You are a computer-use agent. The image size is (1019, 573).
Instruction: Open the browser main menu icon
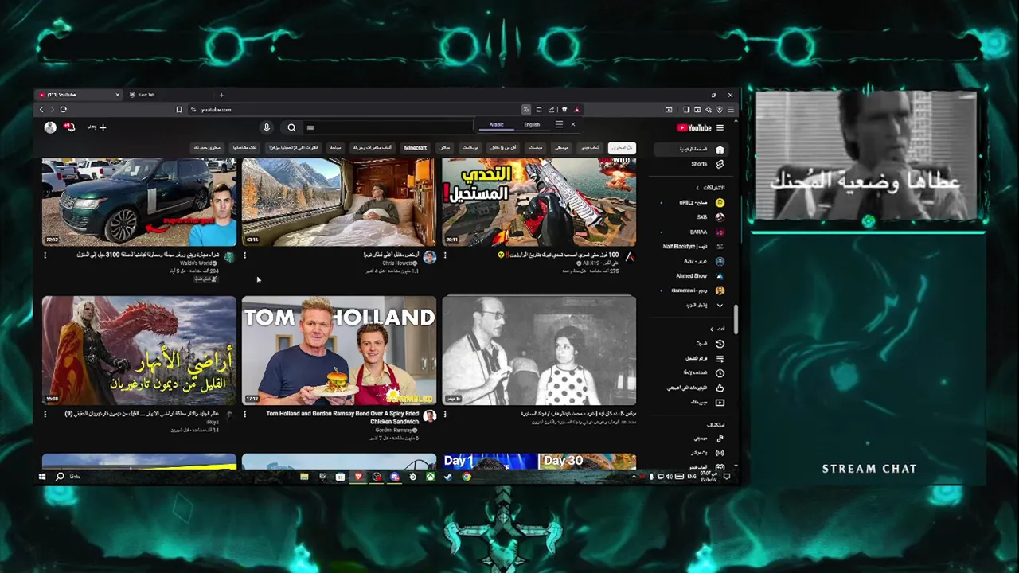[x=730, y=110]
